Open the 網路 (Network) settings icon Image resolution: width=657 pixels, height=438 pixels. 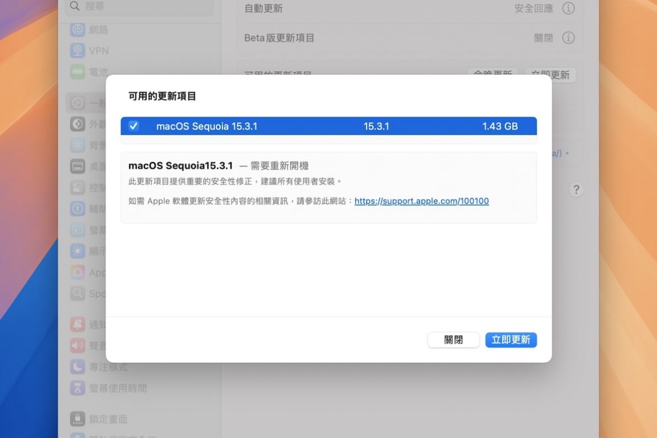click(78, 30)
